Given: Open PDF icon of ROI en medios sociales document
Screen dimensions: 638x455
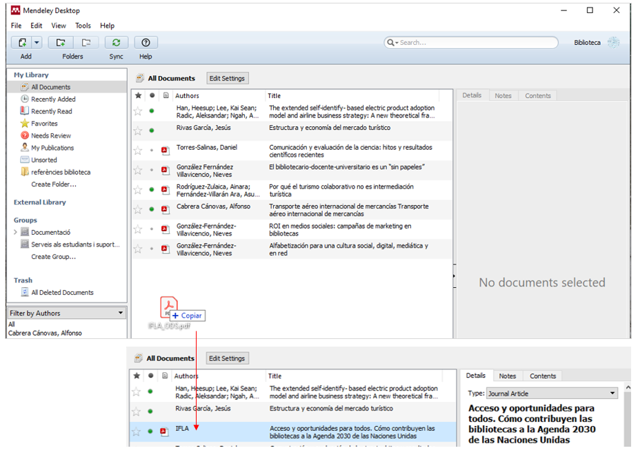Looking at the screenshot, I should [166, 229].
